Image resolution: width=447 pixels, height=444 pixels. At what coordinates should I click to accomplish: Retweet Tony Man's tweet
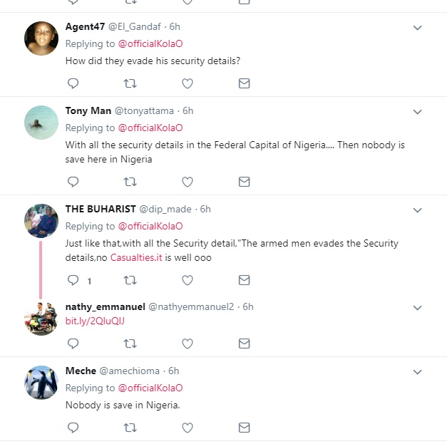[130, 182]
